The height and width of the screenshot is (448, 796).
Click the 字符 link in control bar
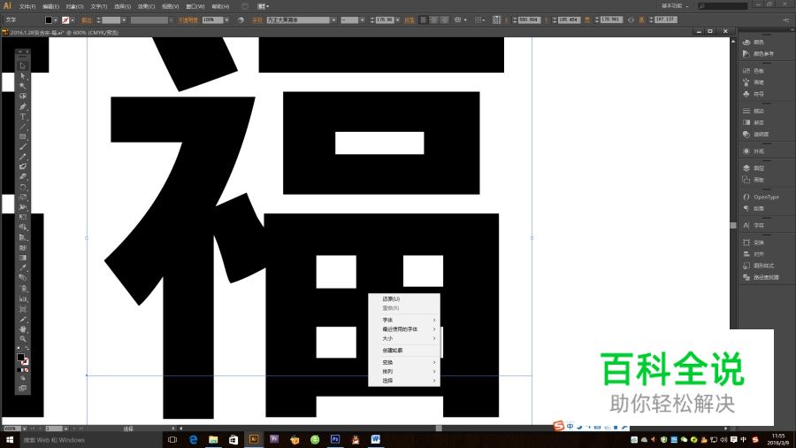click(257, 20)
